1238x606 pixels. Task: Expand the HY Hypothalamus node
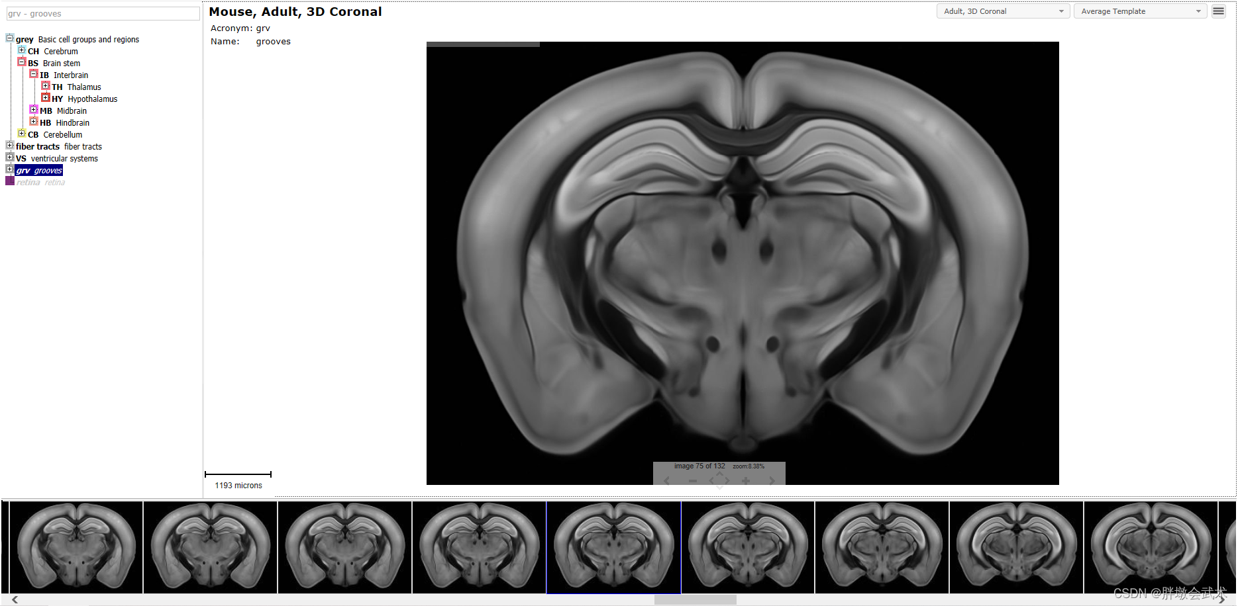point(46,98)
